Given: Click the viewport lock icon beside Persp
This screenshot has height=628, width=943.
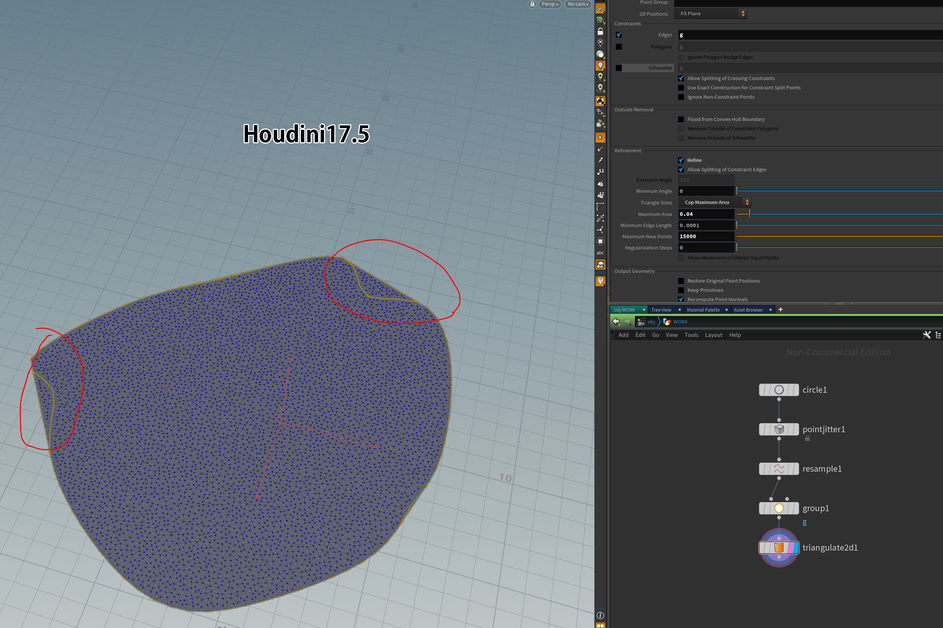Looking at the screenshot, I should [532, 4].
